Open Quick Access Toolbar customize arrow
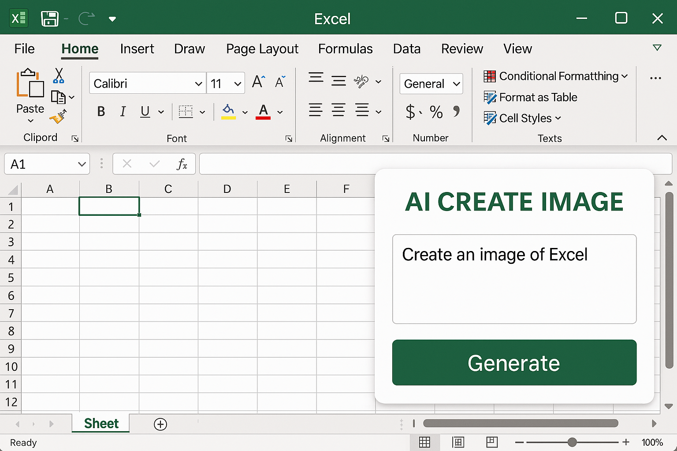 point(112,19)
